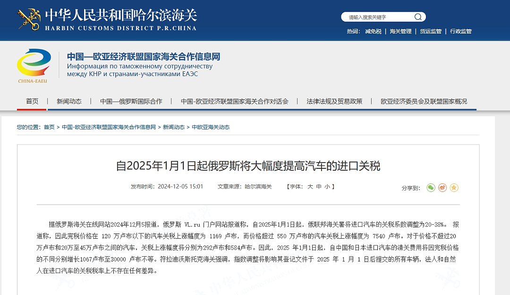The height and width of the screenshot is (295, 510).
Task: Open hot word 货运监管
Action: [x=431, y=31]
